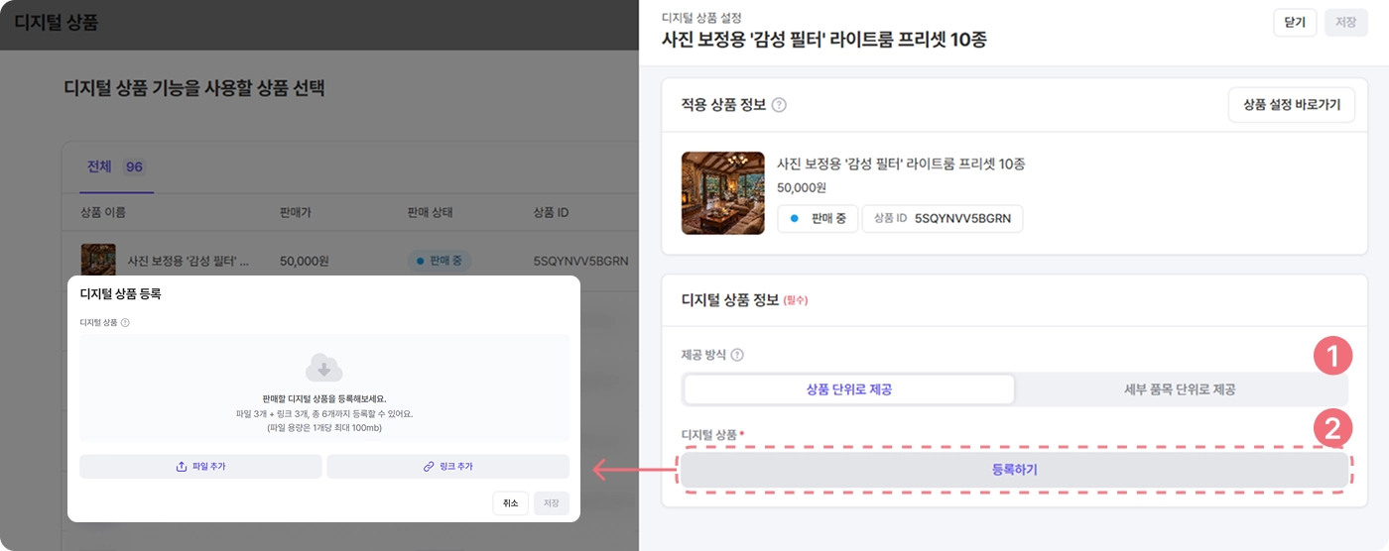Click 저장 in 디지털 상품 등록 dialog
The image size is (1389, 551).
551,503
